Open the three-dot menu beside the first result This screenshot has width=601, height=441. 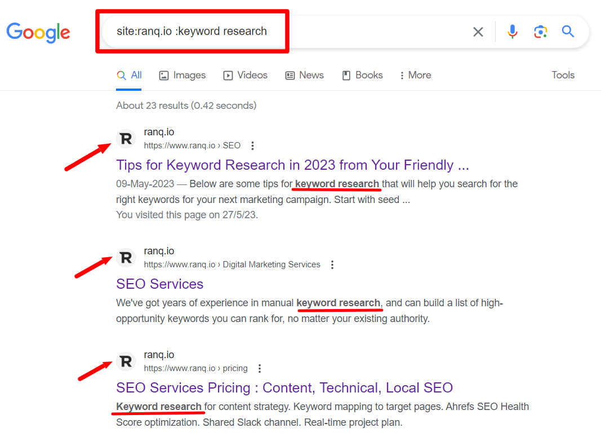click(252, 145)
